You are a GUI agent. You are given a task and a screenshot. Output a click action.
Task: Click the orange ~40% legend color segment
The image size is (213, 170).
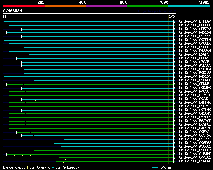pos(65,6)
